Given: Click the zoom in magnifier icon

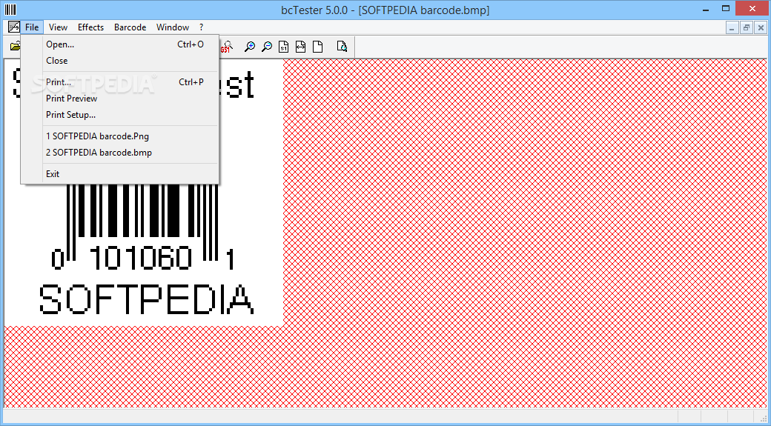Looking at the screenshot, I should point(250,47).
